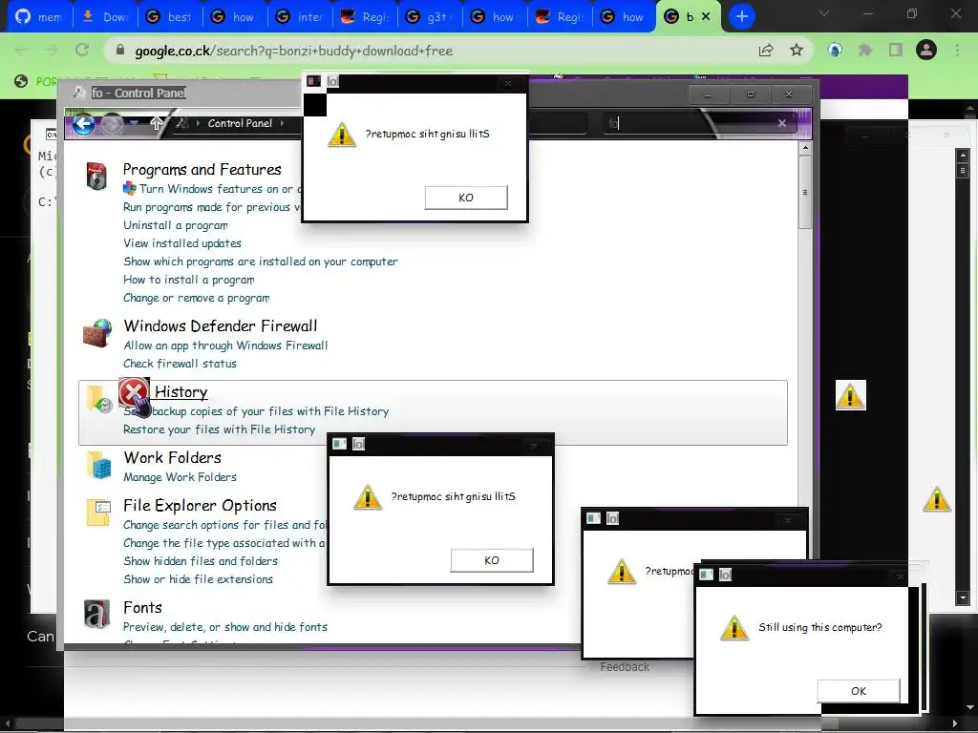Image resolution: width=978 pixels, height=733 pixels.
Task: Clear the Control Panel search box
Action: pos(782,123)
